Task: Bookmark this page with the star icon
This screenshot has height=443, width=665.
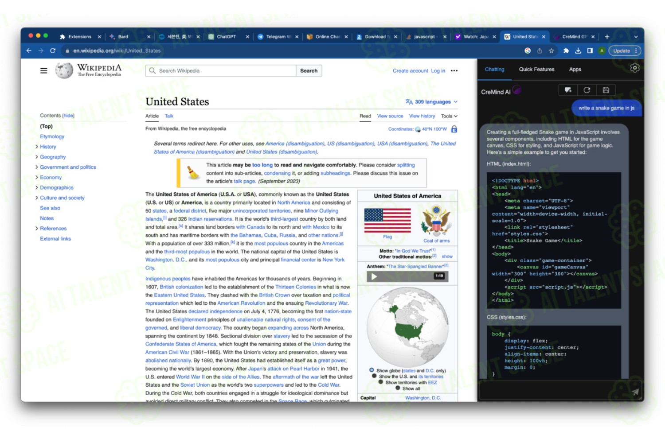Action: 552,51
